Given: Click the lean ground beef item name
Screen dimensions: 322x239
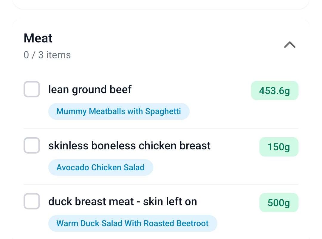Looking at the screenshot, I should [x=90, y=89].
